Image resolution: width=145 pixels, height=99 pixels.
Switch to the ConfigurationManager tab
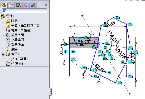click(18, 5)
